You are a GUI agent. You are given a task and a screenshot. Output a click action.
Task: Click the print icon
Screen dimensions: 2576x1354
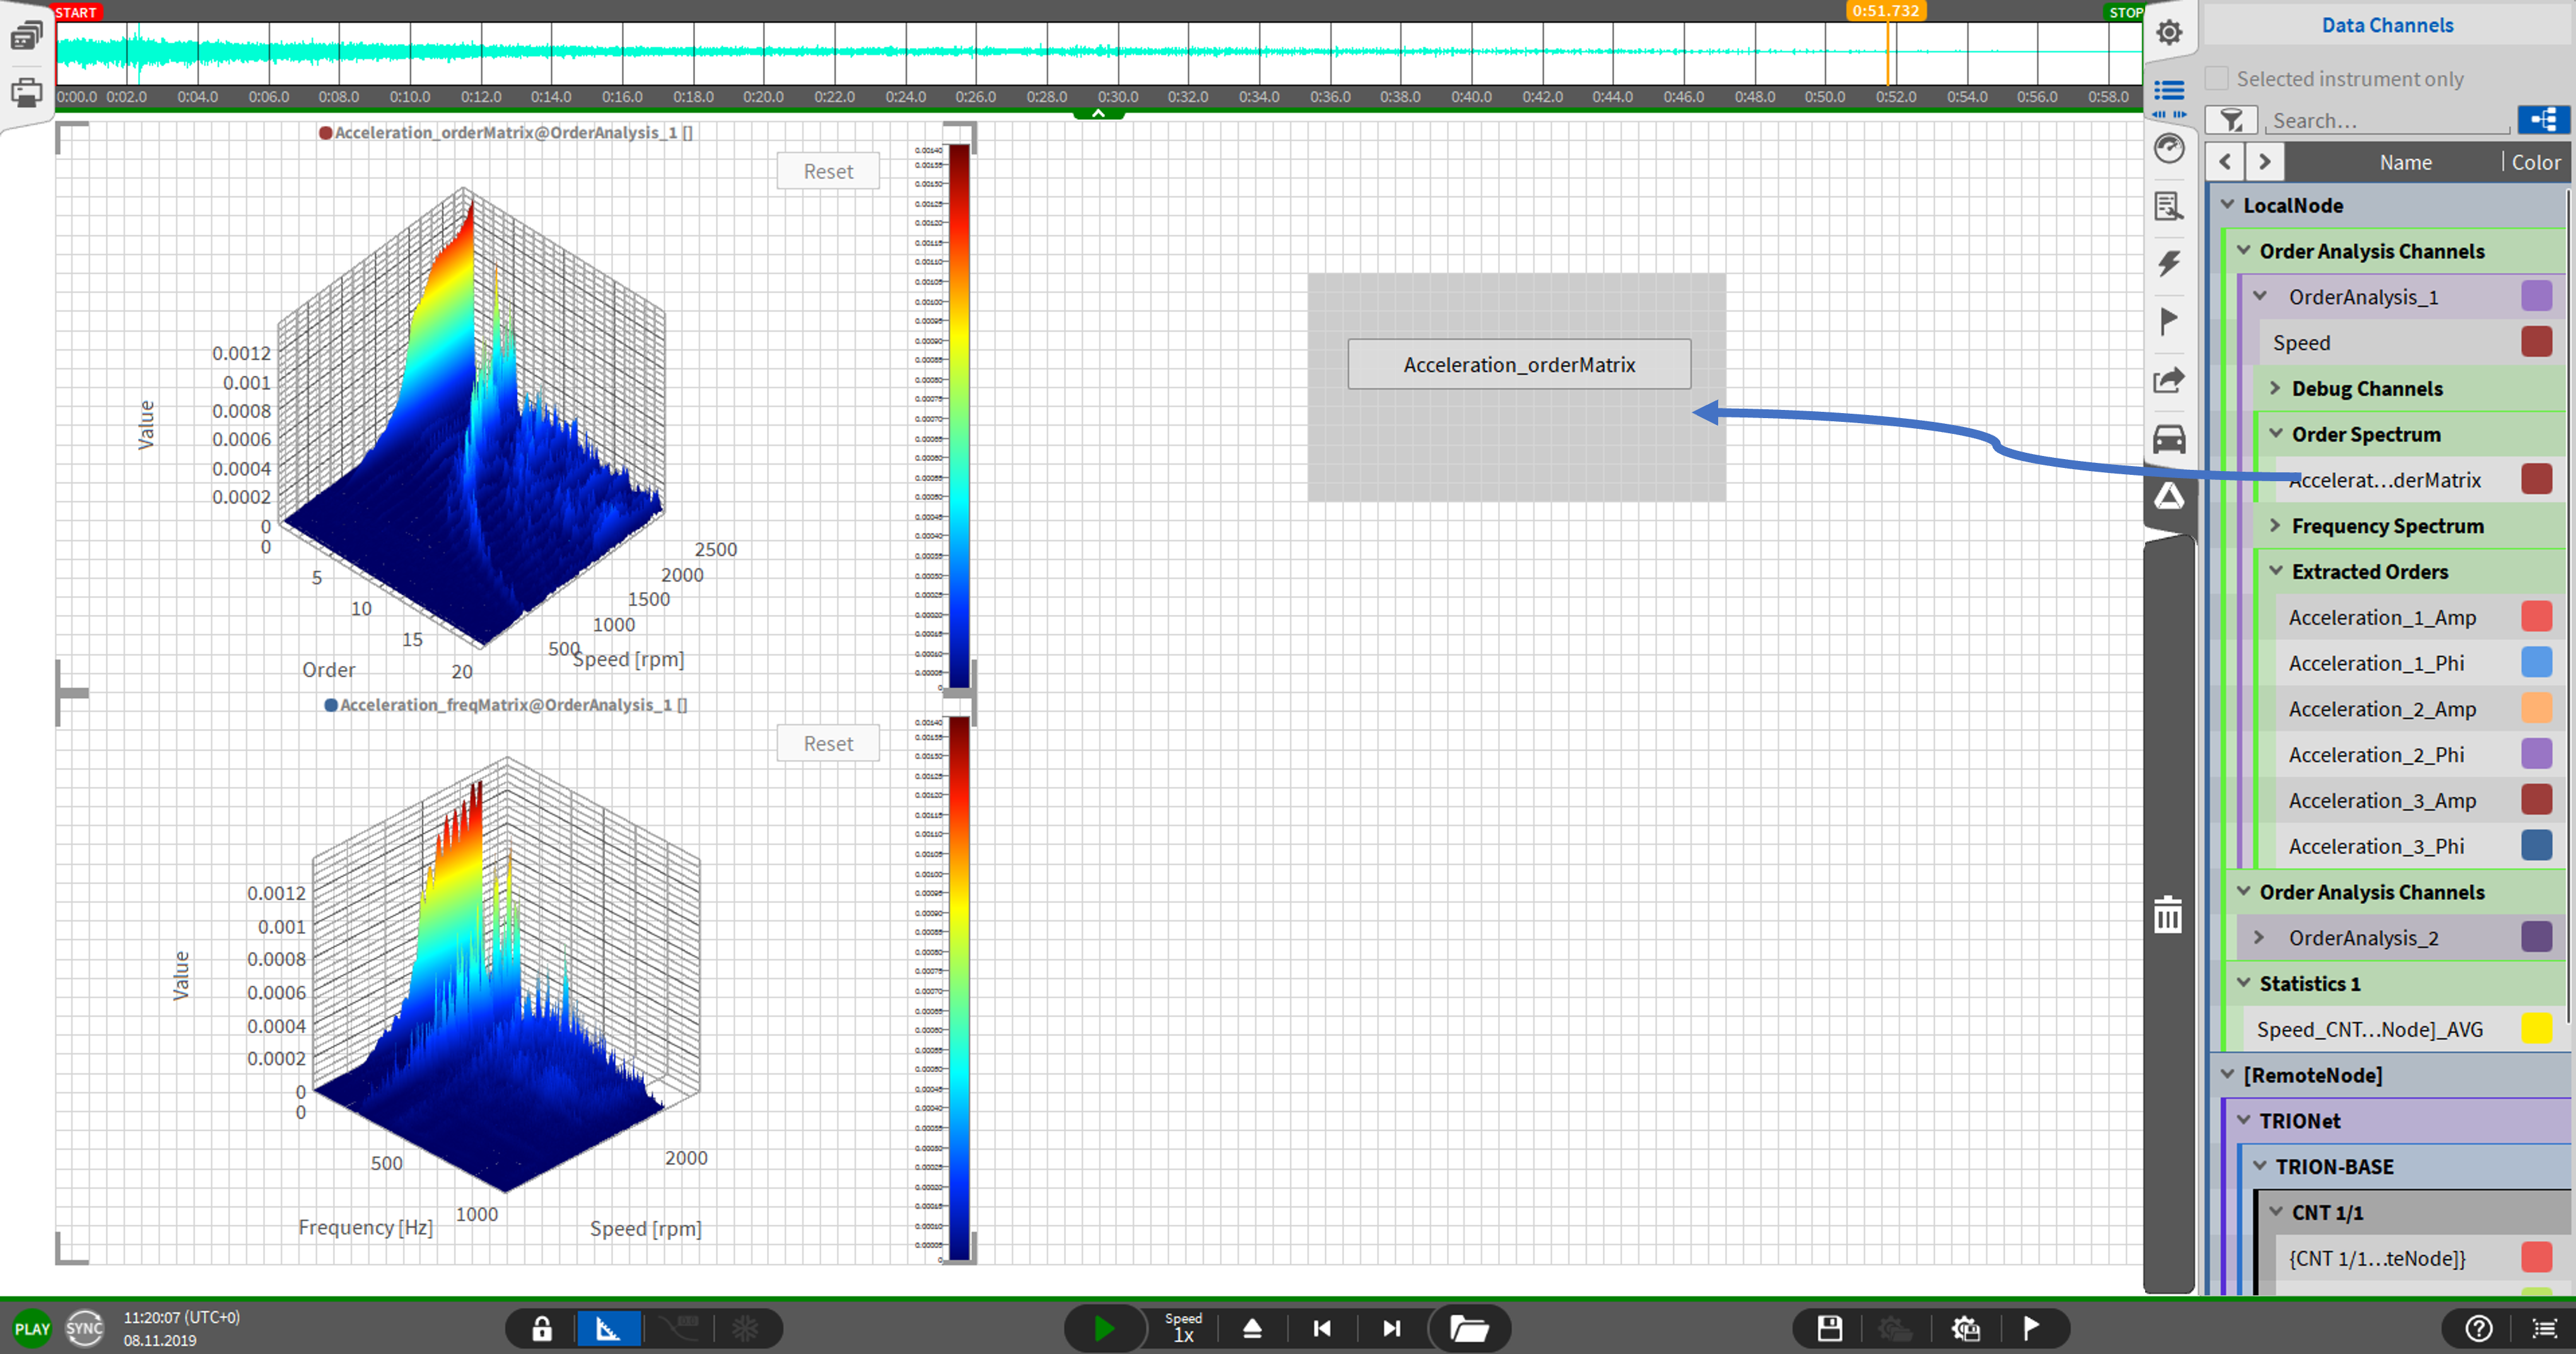(26, 93)
